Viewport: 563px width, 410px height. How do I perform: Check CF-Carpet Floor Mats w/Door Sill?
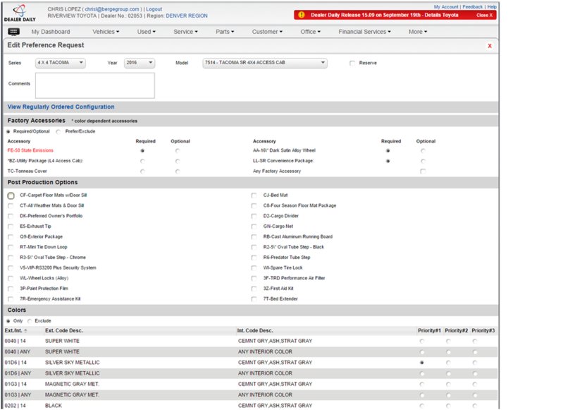click(x=11, y=195)
